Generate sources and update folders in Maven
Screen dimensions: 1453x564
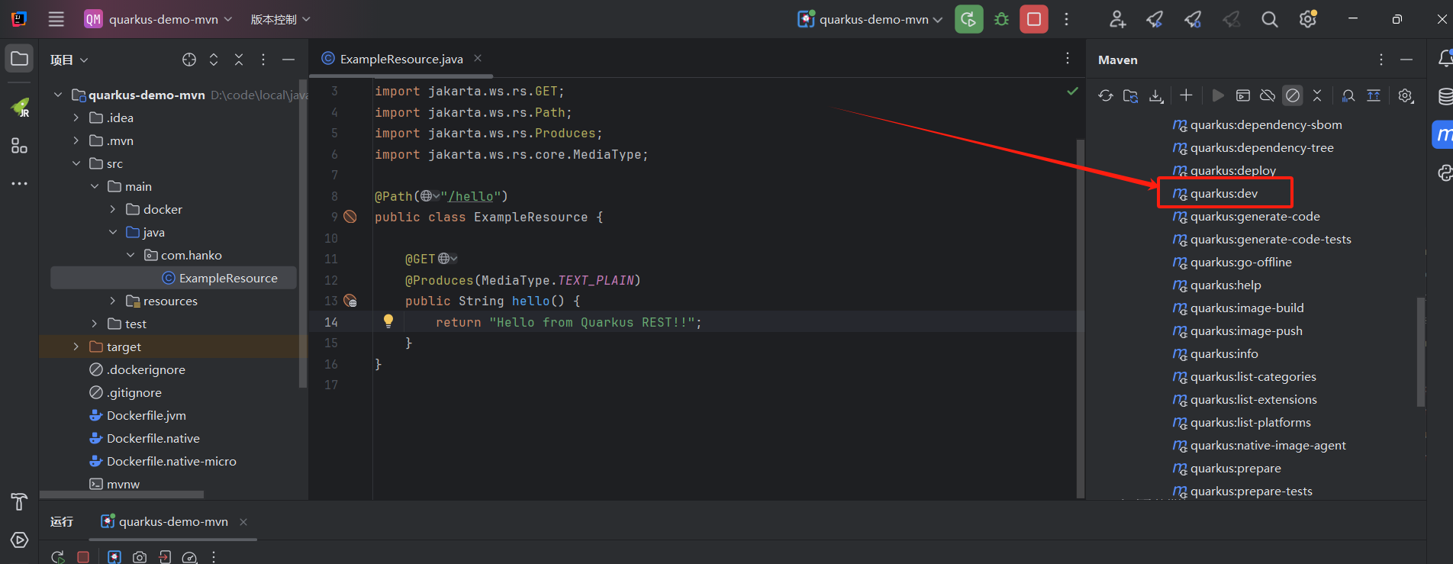point(1130,95)
